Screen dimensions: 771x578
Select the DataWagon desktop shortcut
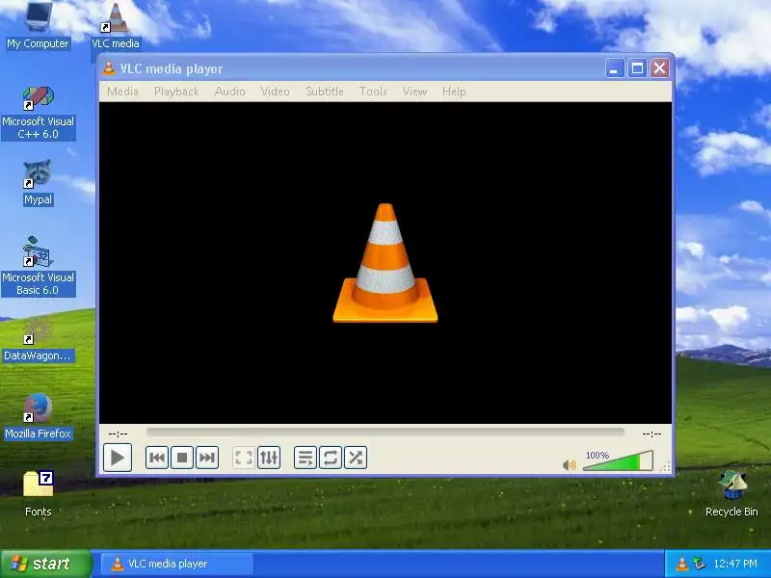(38, 339)
